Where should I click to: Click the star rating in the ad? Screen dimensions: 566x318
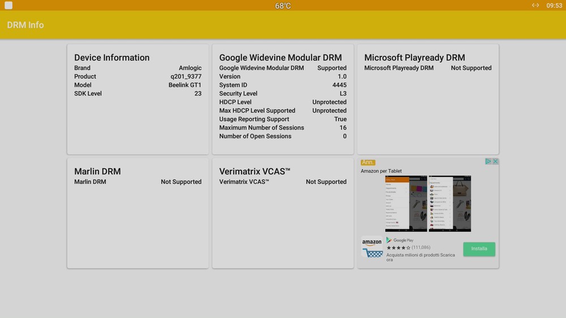click(x=398, y=247)
